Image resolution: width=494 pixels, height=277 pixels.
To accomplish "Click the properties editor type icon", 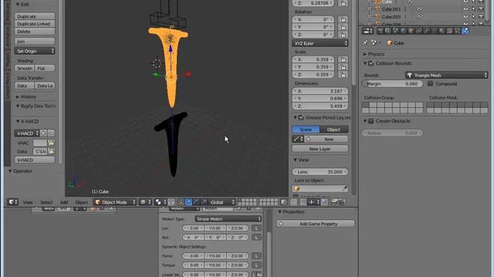I will coord(367,31).
